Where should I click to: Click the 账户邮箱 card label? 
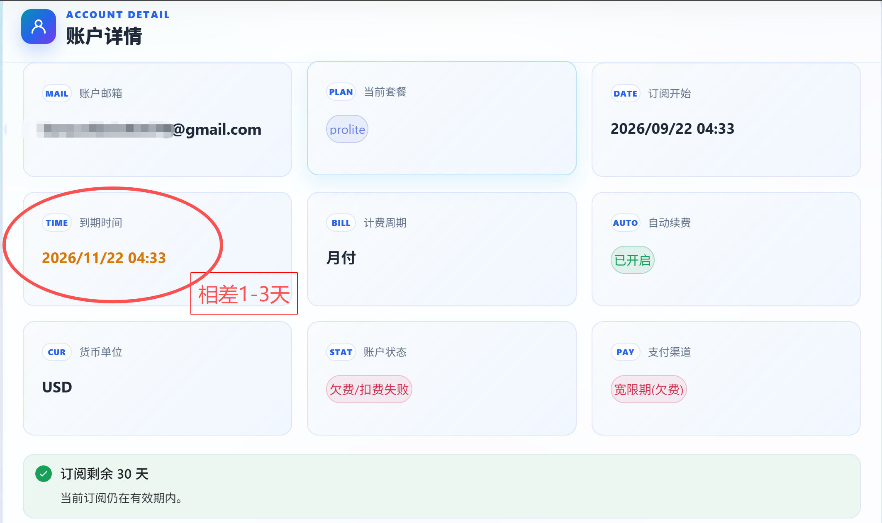tap(101, 94)
